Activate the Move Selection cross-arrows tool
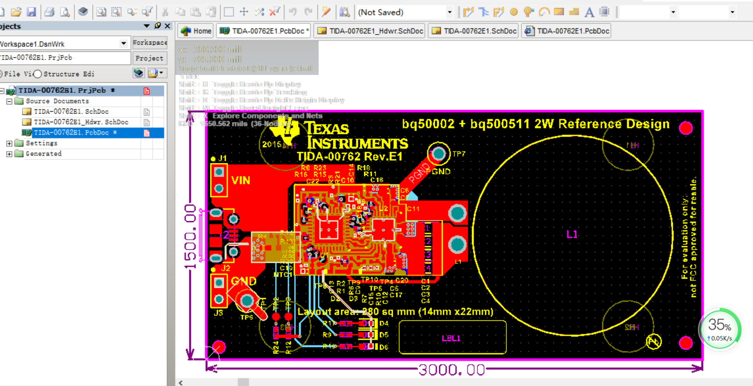753x386 pixels. coord(244,12)
